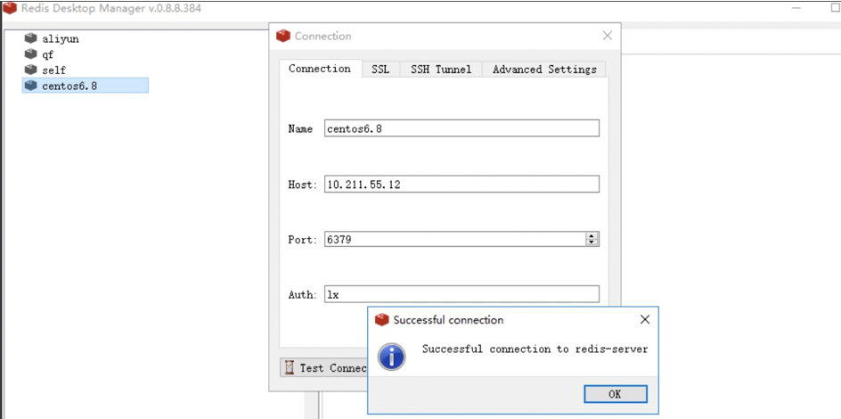Switch to the SSL tab
The image size is (841, 419).
[x=380, y=70]
